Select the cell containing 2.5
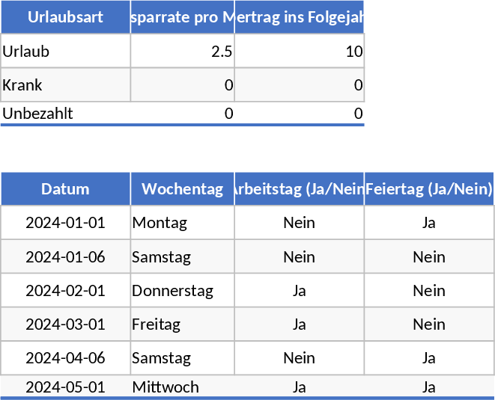This screenshot has width=495, height=400. pos(182,52)
